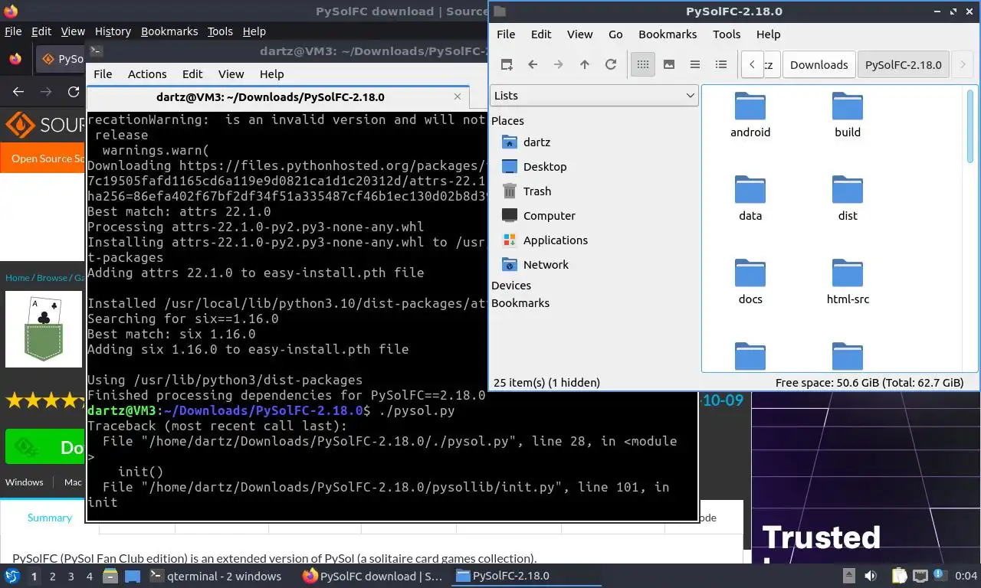Open network status tray icon
Viewport: 981px width, 588px height.
[x=920, y=576]
